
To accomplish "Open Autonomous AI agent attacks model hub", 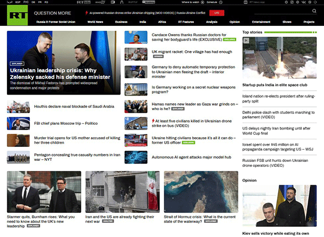I will click(x=191, y=157).
